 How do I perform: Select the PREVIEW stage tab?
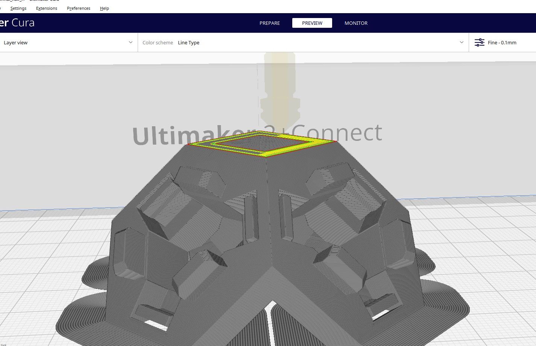click(312, 23)
